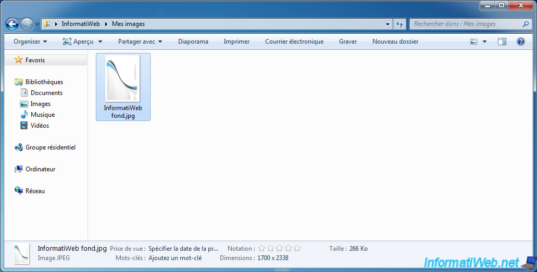
Task: Click the change view icon
Action: pyautogui.click(x=473, y=42)
